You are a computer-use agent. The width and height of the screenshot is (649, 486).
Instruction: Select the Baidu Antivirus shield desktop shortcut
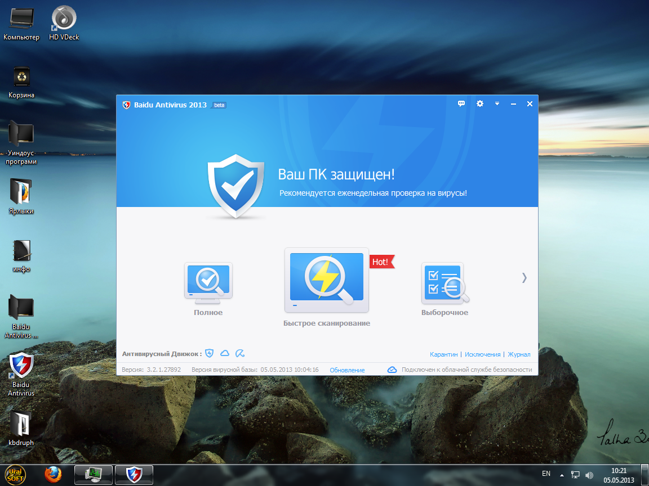tap(21, 375)
